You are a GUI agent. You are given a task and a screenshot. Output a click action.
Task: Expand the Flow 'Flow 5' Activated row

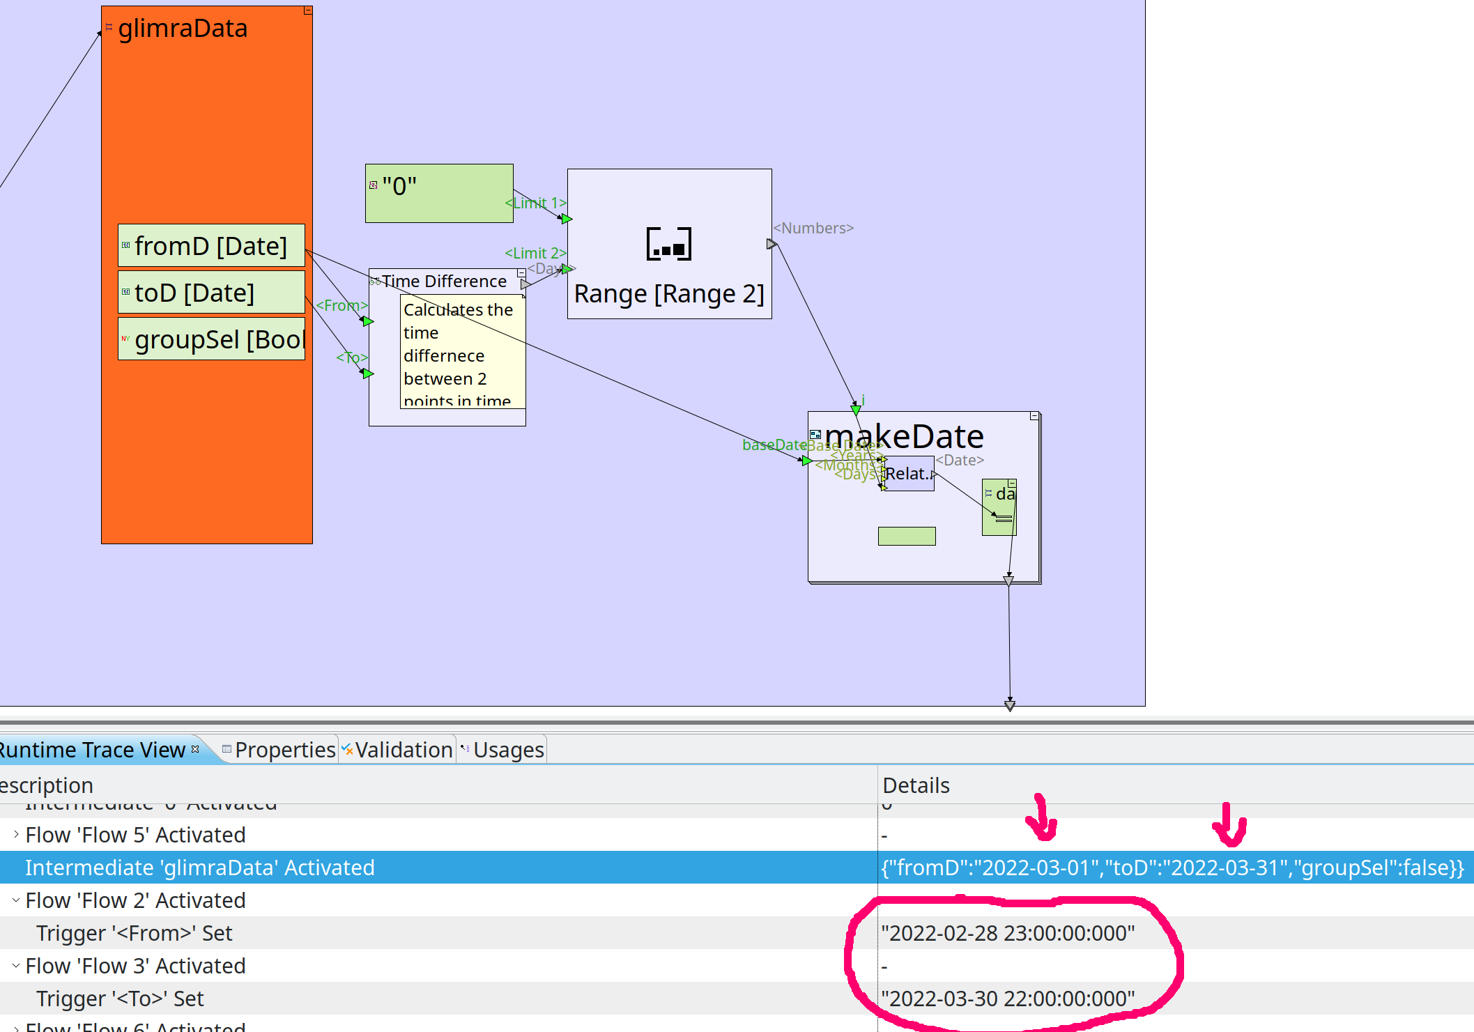[16, 834]
